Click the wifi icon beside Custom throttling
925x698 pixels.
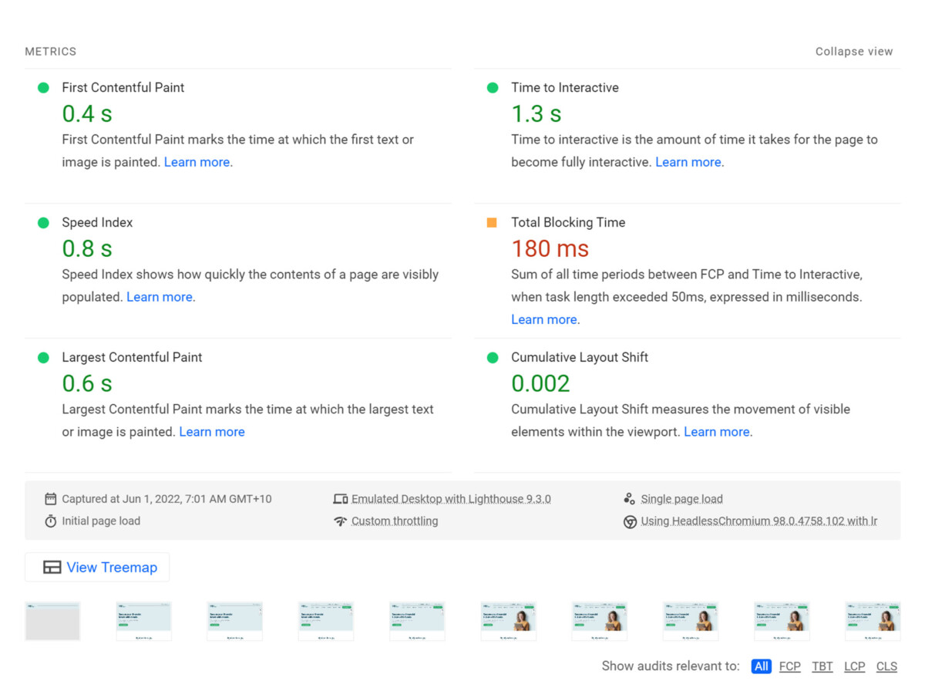pos(340,521)
